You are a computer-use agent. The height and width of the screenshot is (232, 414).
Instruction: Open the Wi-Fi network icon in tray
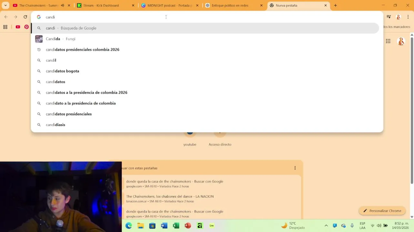pyautogui.click(x=373, y=226)
